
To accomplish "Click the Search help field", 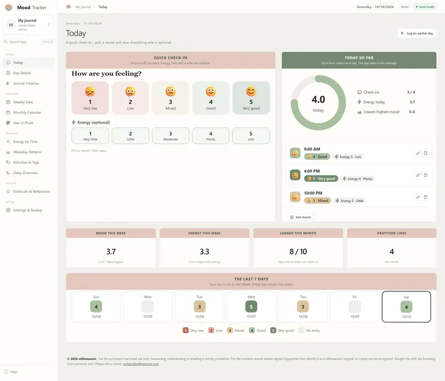I will tap(29, 42).
